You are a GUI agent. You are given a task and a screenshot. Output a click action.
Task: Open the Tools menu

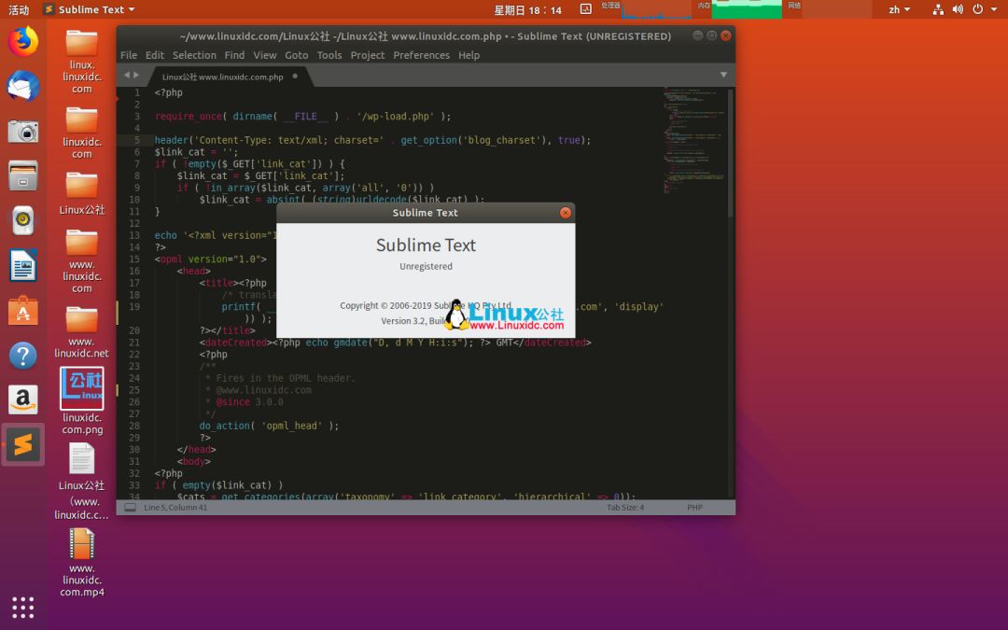click(329, 55)
